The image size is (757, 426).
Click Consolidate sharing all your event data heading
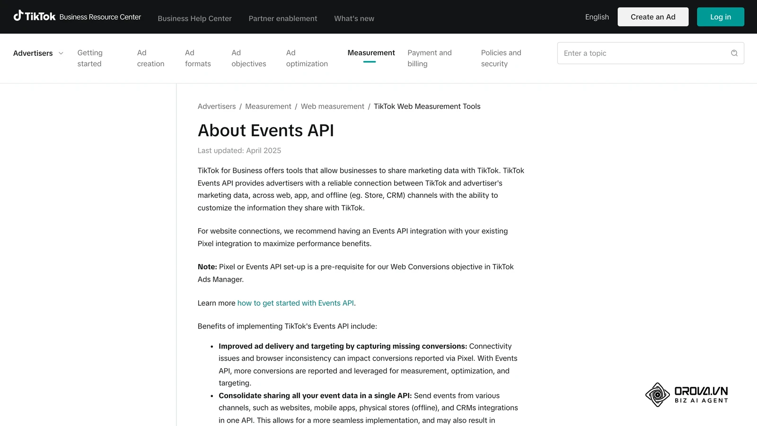pyautogui.click(x=315, y=396)
